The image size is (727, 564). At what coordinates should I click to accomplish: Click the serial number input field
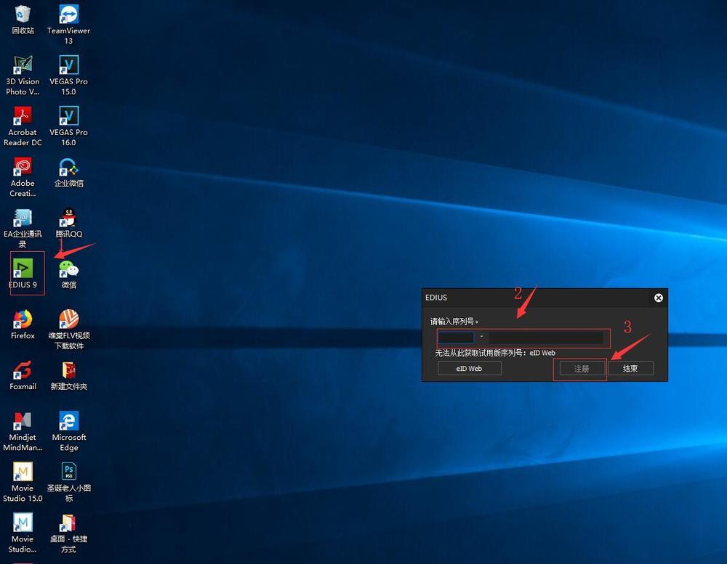click(x=458, y=338)
